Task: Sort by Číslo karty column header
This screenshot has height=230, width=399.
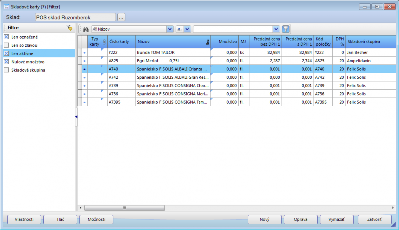Action: pyautogui.click(x=121, y=42)
